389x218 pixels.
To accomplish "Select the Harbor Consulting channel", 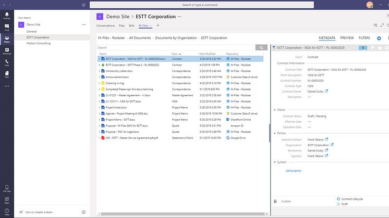I will click(x=39, y=43).
